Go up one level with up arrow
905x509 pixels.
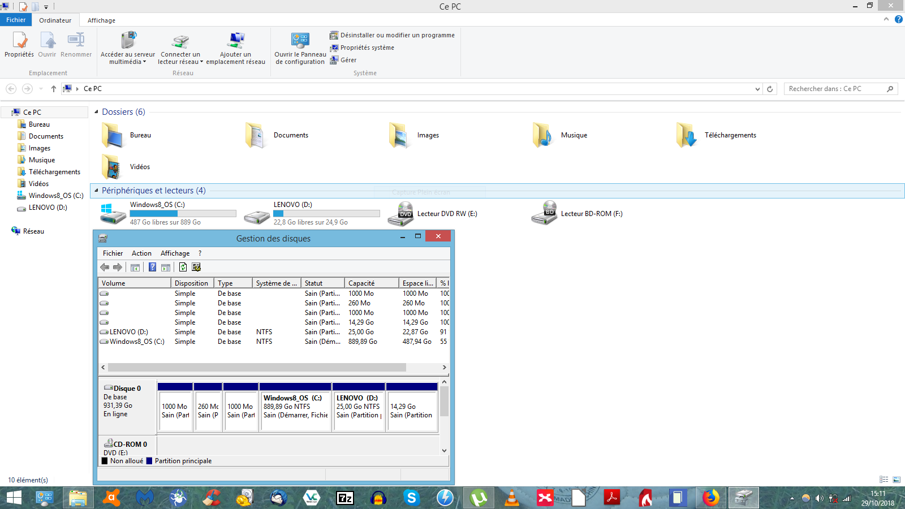(54, 89)
